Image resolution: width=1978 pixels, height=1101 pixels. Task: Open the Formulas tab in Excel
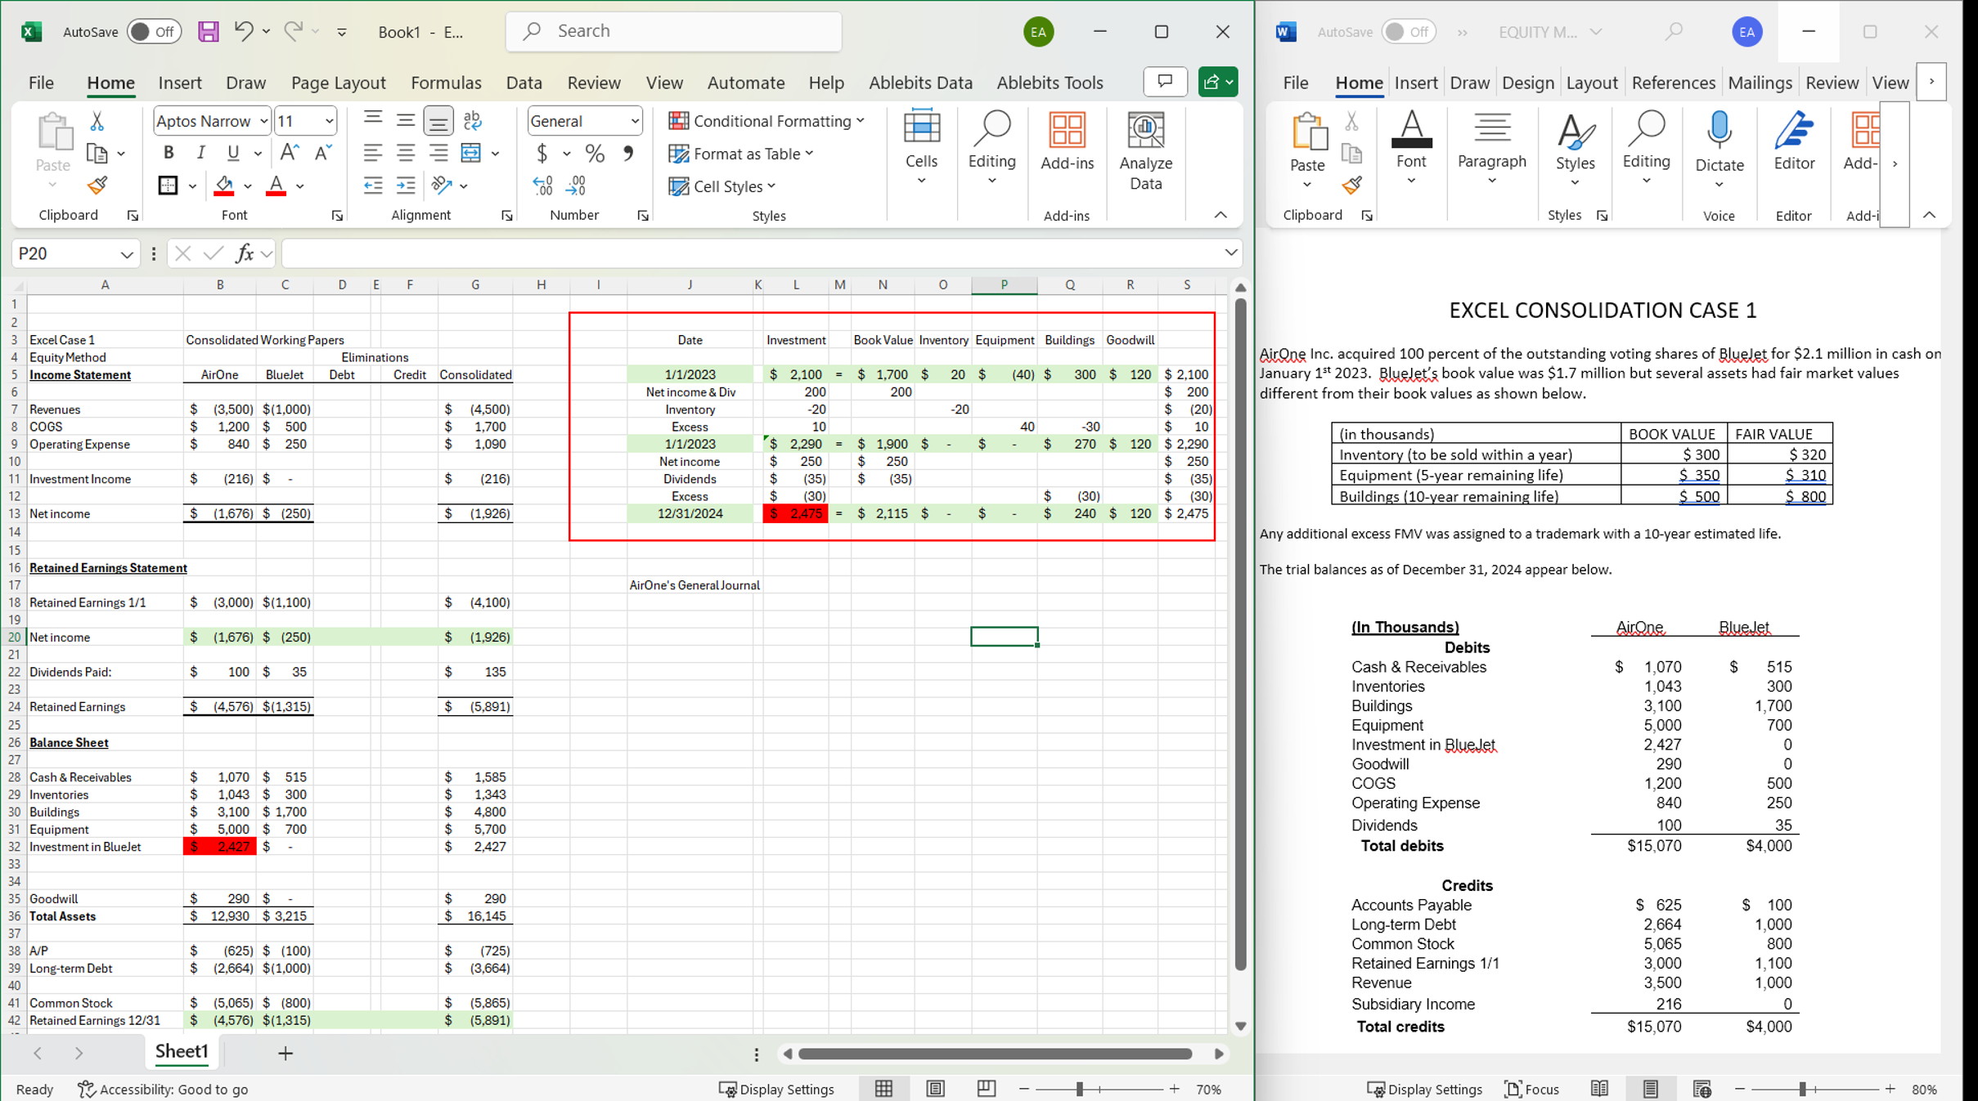click(446, 83)
